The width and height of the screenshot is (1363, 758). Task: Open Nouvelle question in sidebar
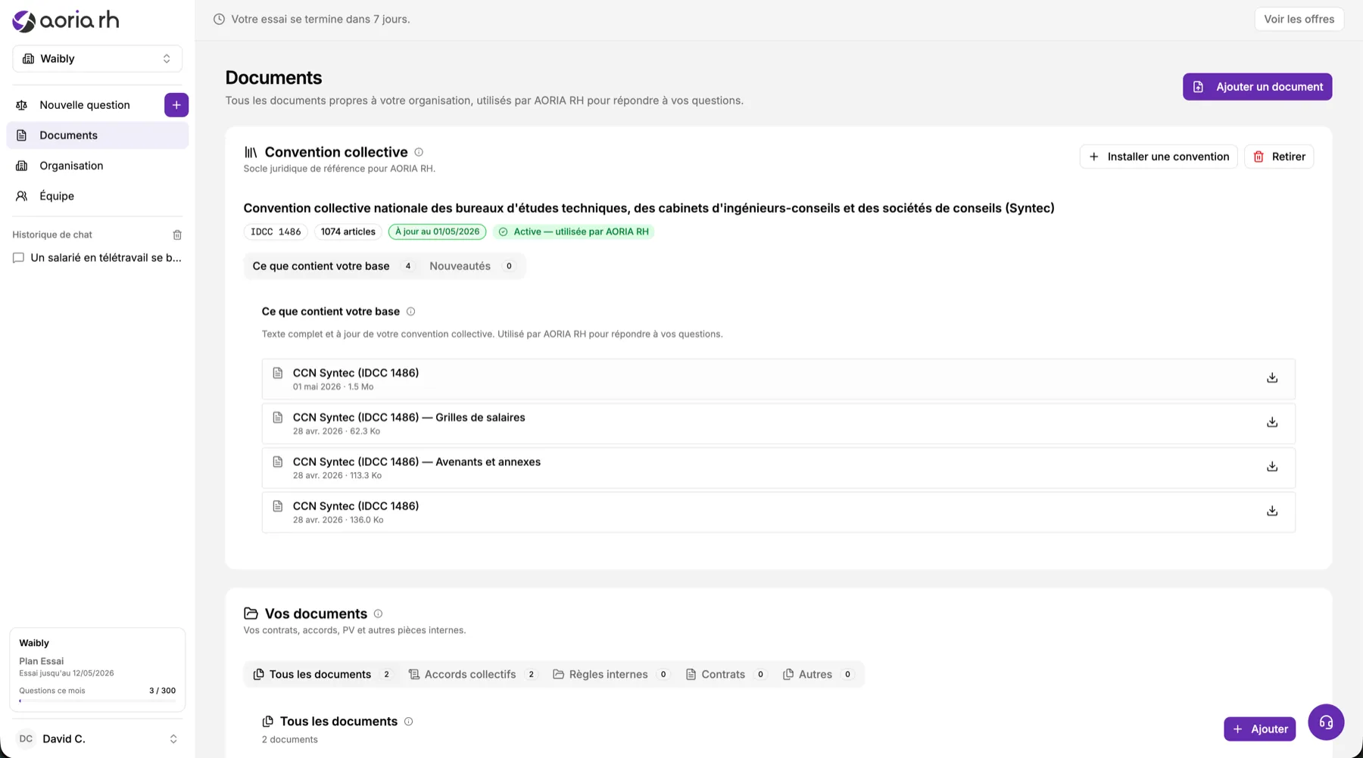tap(85, 105)
